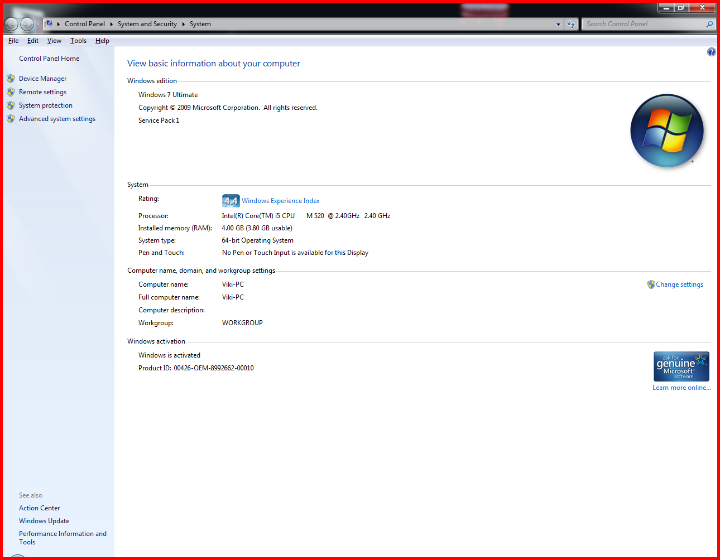The image size is (720, 560).
Task: Open the recent pages arrow beside Forward
Action: [x=38, y=25]
